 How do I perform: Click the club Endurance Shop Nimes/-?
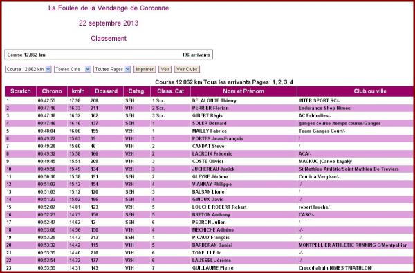pos(326,109)
